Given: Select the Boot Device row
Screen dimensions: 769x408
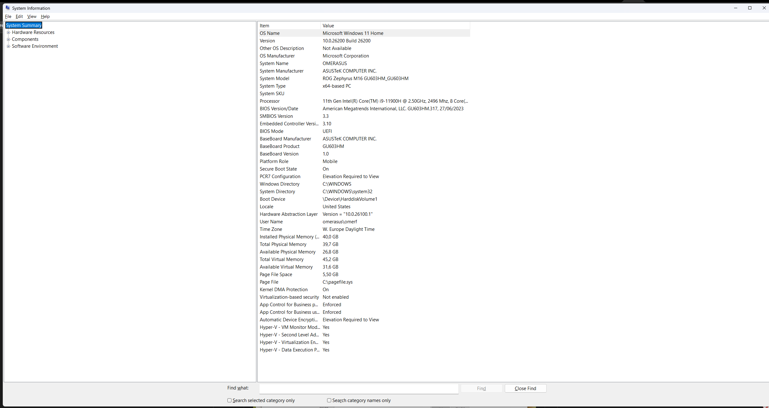Looking at the screenshot, I should tap(364, 199).
